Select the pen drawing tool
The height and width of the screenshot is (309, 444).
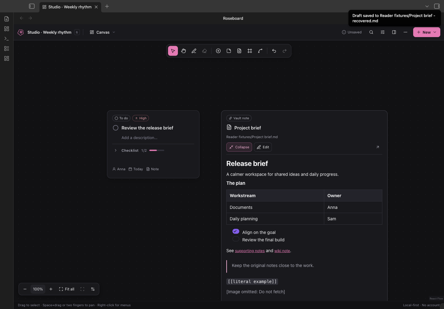tap(194, 51)
